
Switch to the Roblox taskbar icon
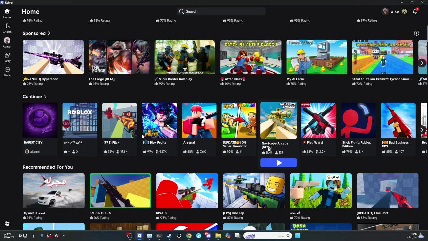point(139,236)
